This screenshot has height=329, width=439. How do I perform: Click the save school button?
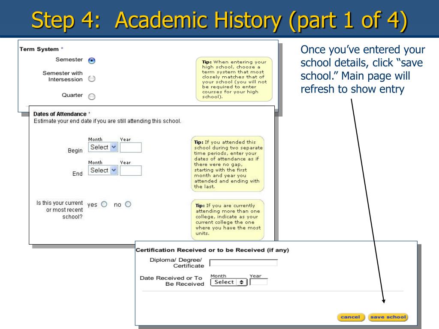(x=388, y=317)
